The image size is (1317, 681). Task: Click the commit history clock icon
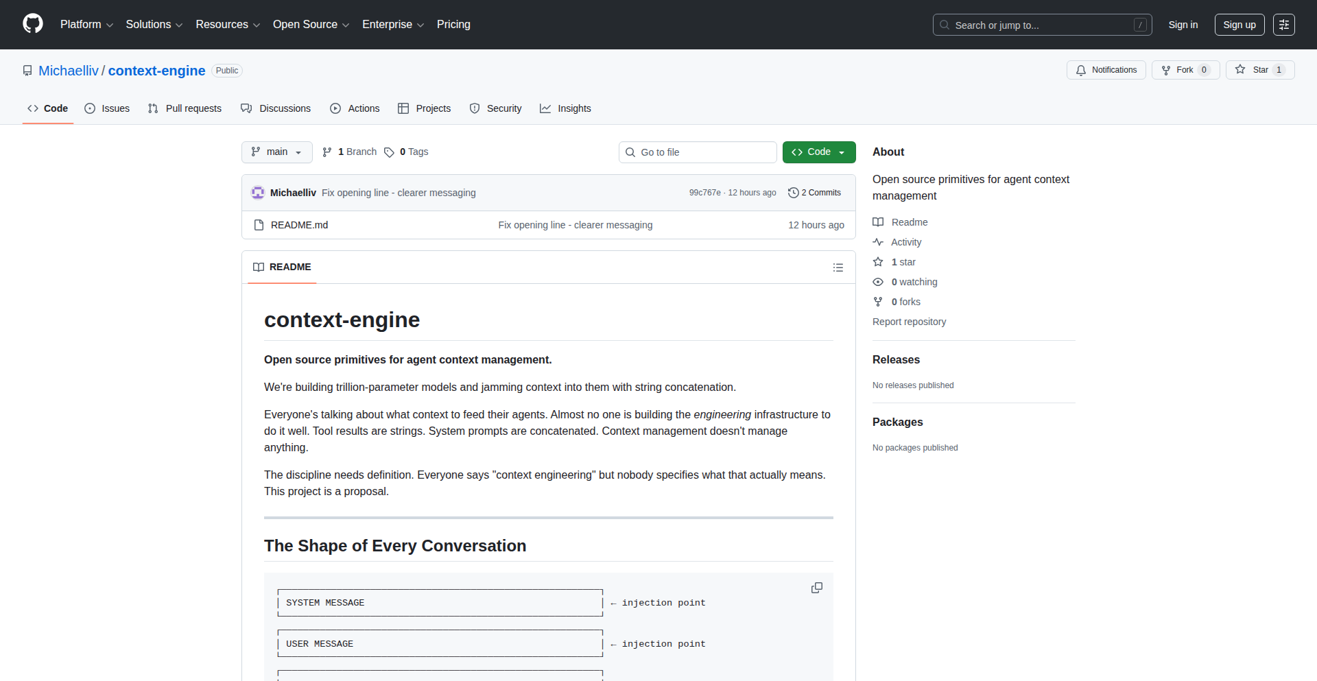click(793, 193)
